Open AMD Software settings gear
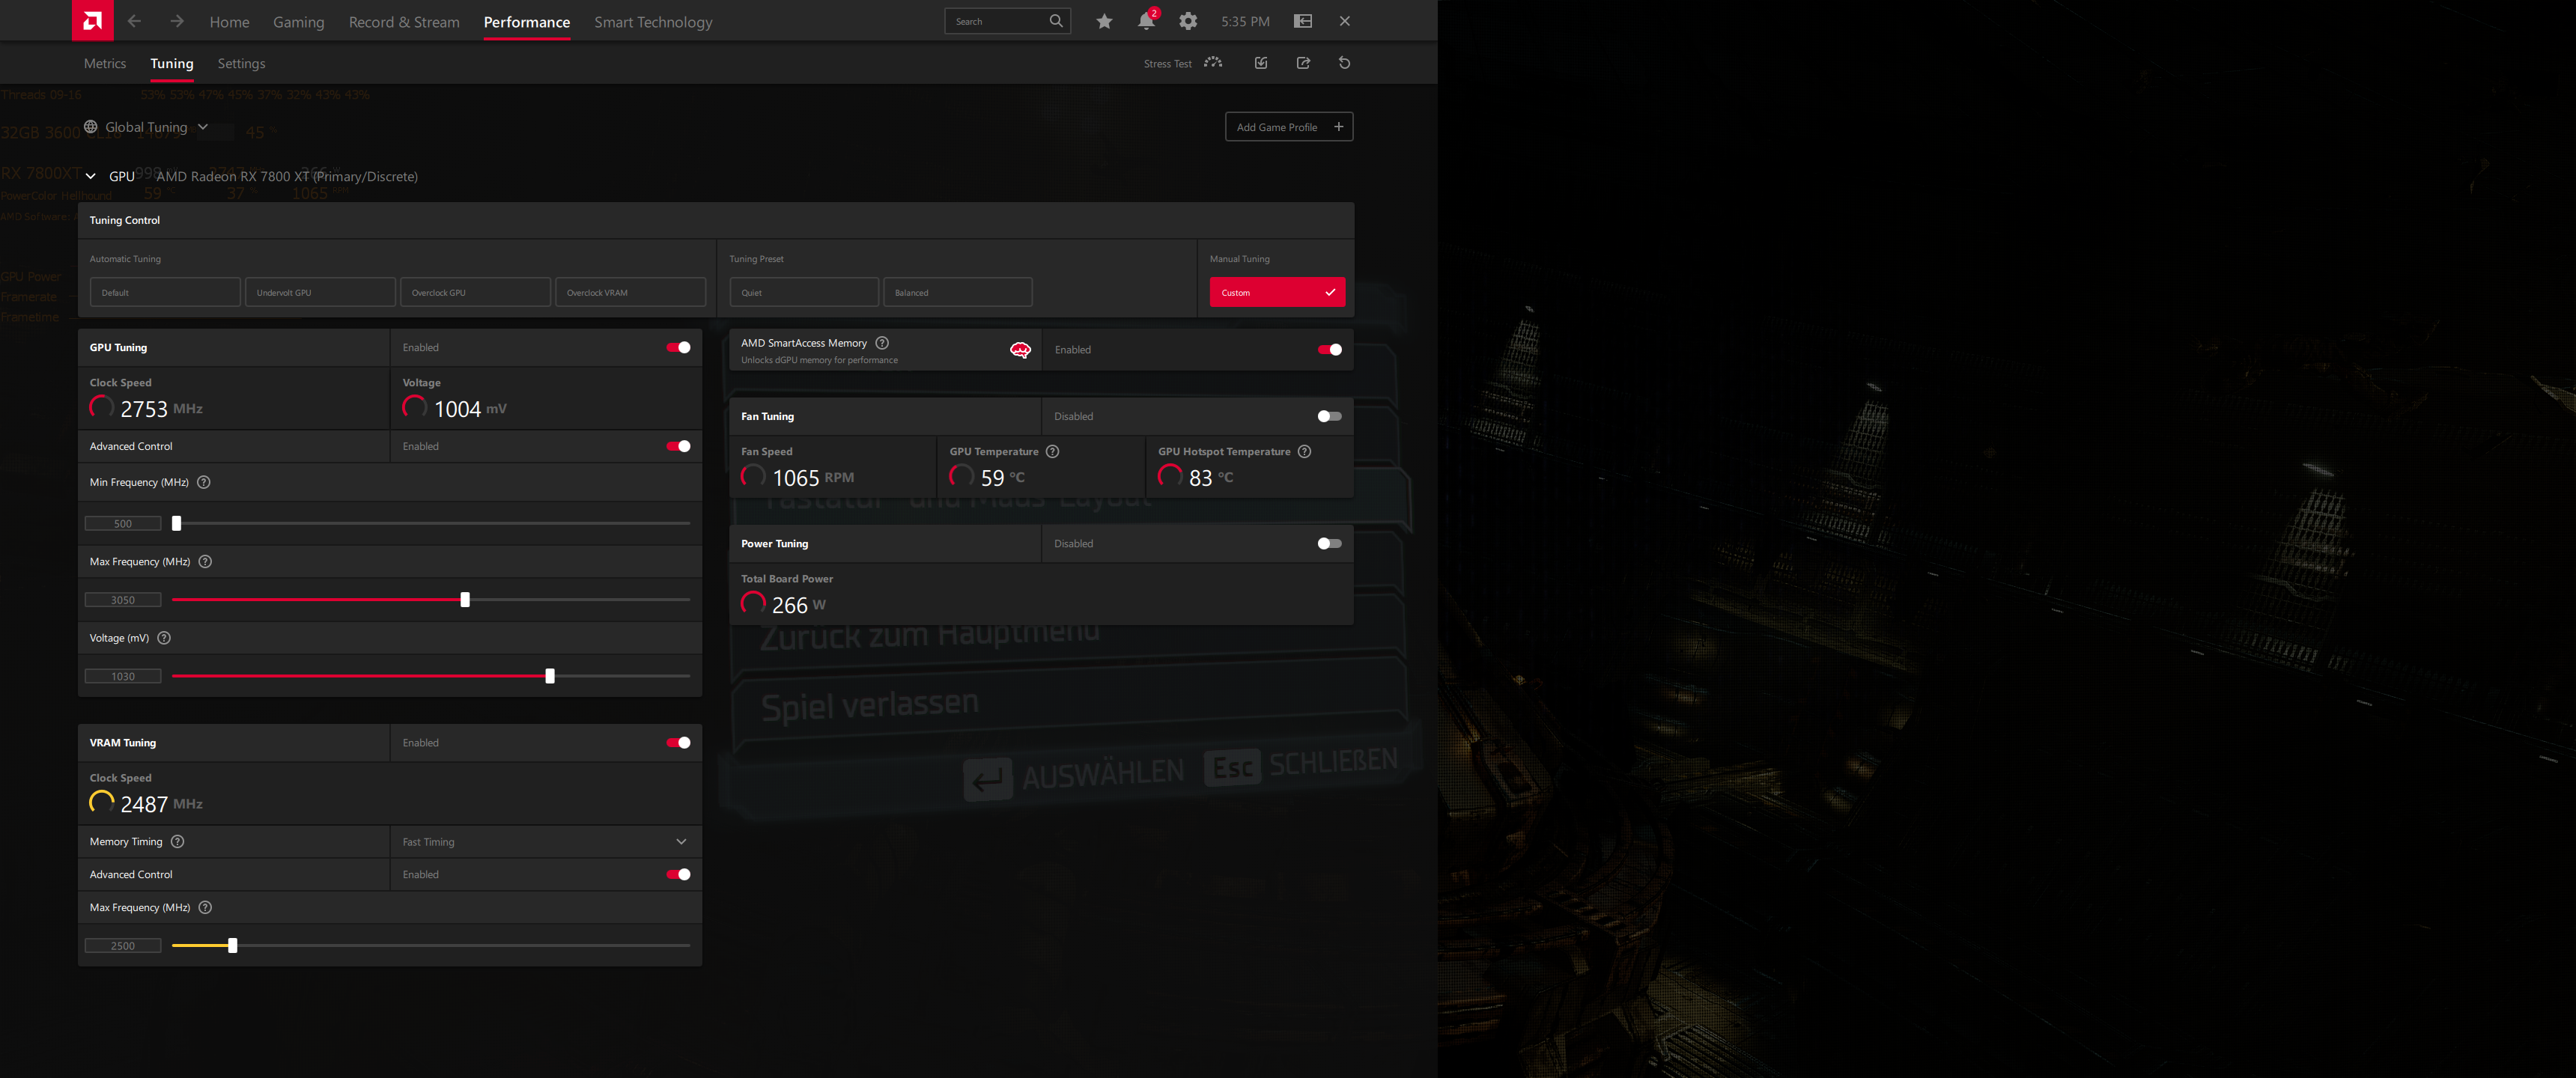The image size is (2576, 1078). (1188, 20)
